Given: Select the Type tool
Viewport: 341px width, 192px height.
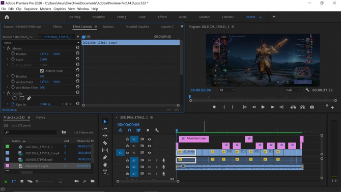Looking at the screenshot, I should click(105, 172).
